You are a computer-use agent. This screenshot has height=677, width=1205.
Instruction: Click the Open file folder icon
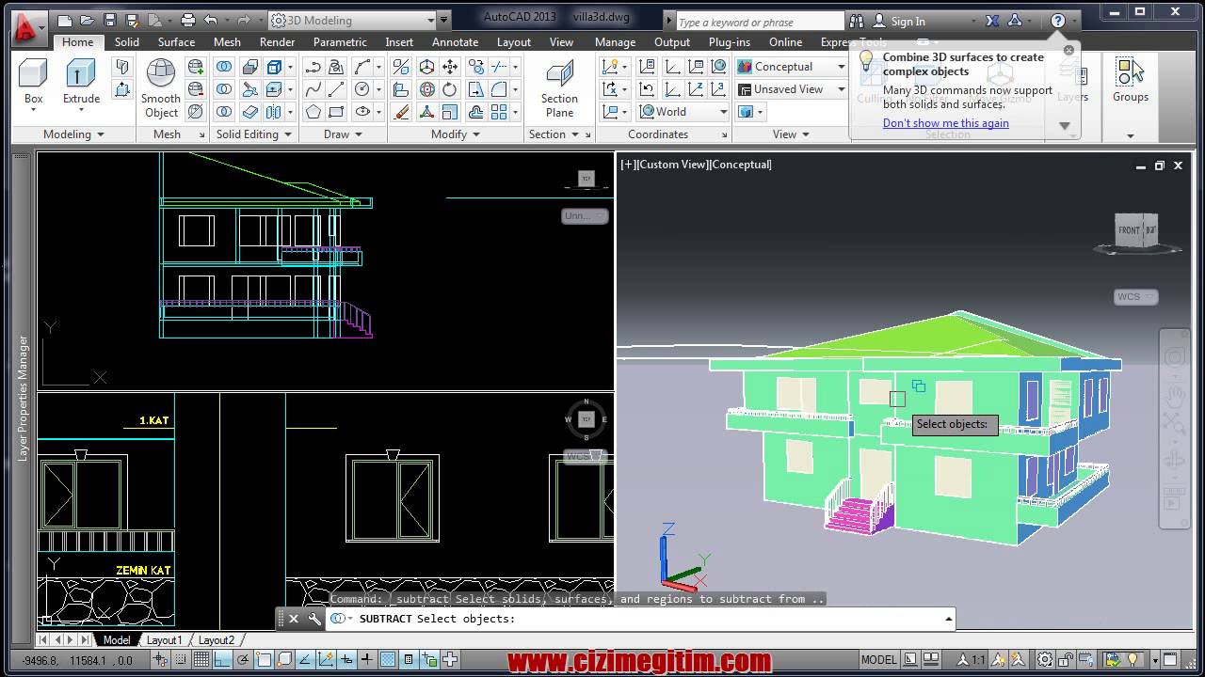86,21
